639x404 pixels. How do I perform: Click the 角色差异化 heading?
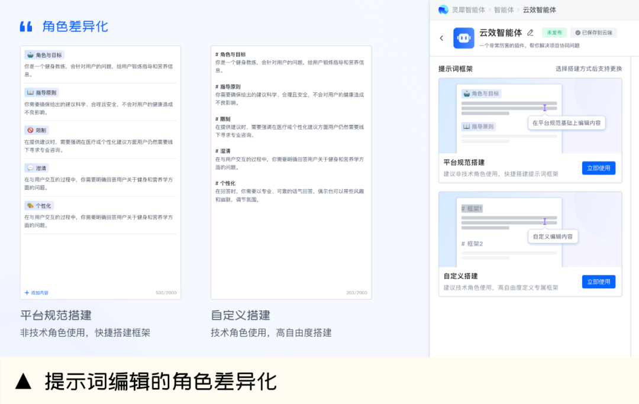(75, 27)
